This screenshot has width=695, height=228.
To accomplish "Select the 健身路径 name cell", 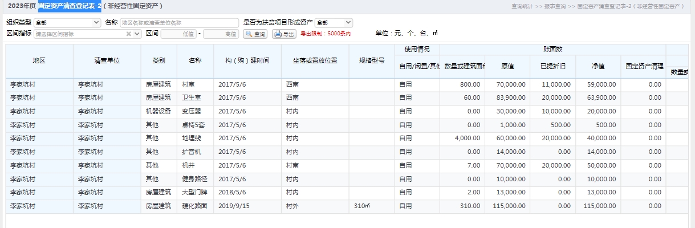I will click(x=195, y=179).
